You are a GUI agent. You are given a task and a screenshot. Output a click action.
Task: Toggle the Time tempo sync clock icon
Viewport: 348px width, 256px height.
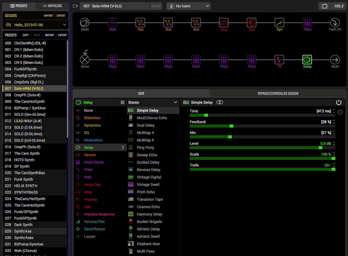click(x=340, y=112)
